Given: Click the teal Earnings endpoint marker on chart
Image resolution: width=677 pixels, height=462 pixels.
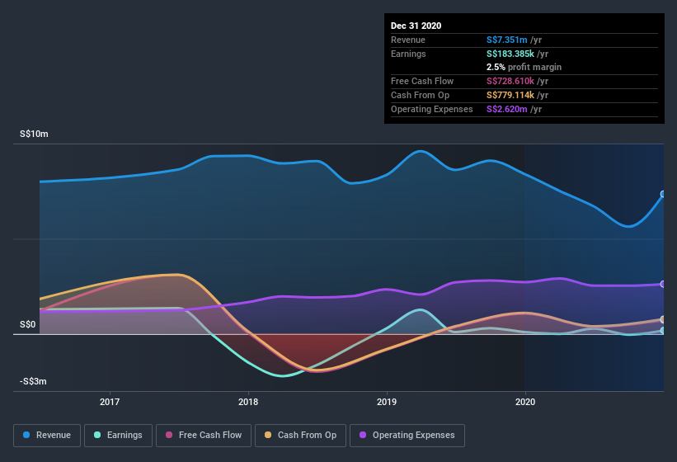Looking at the screenshot, I should (x=663, y=331).
